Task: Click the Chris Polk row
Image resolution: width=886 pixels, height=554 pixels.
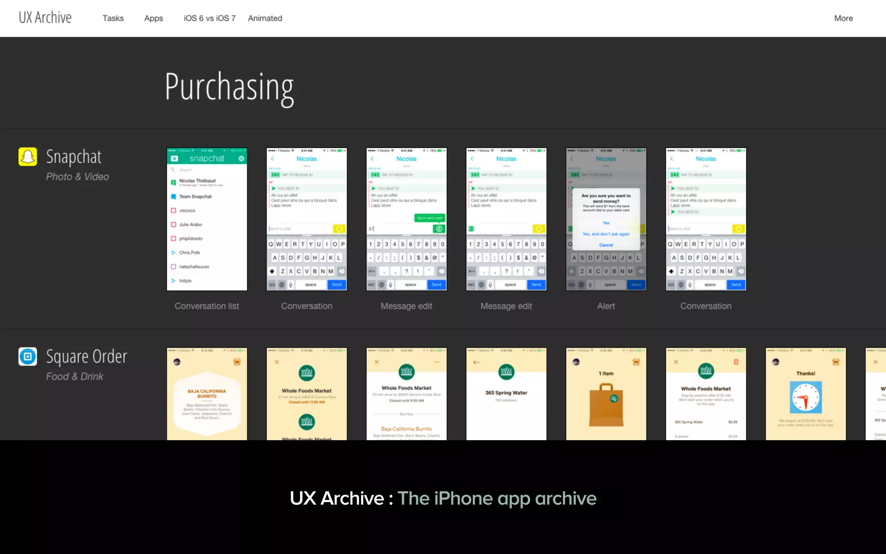Action: (x=207, y=252)
